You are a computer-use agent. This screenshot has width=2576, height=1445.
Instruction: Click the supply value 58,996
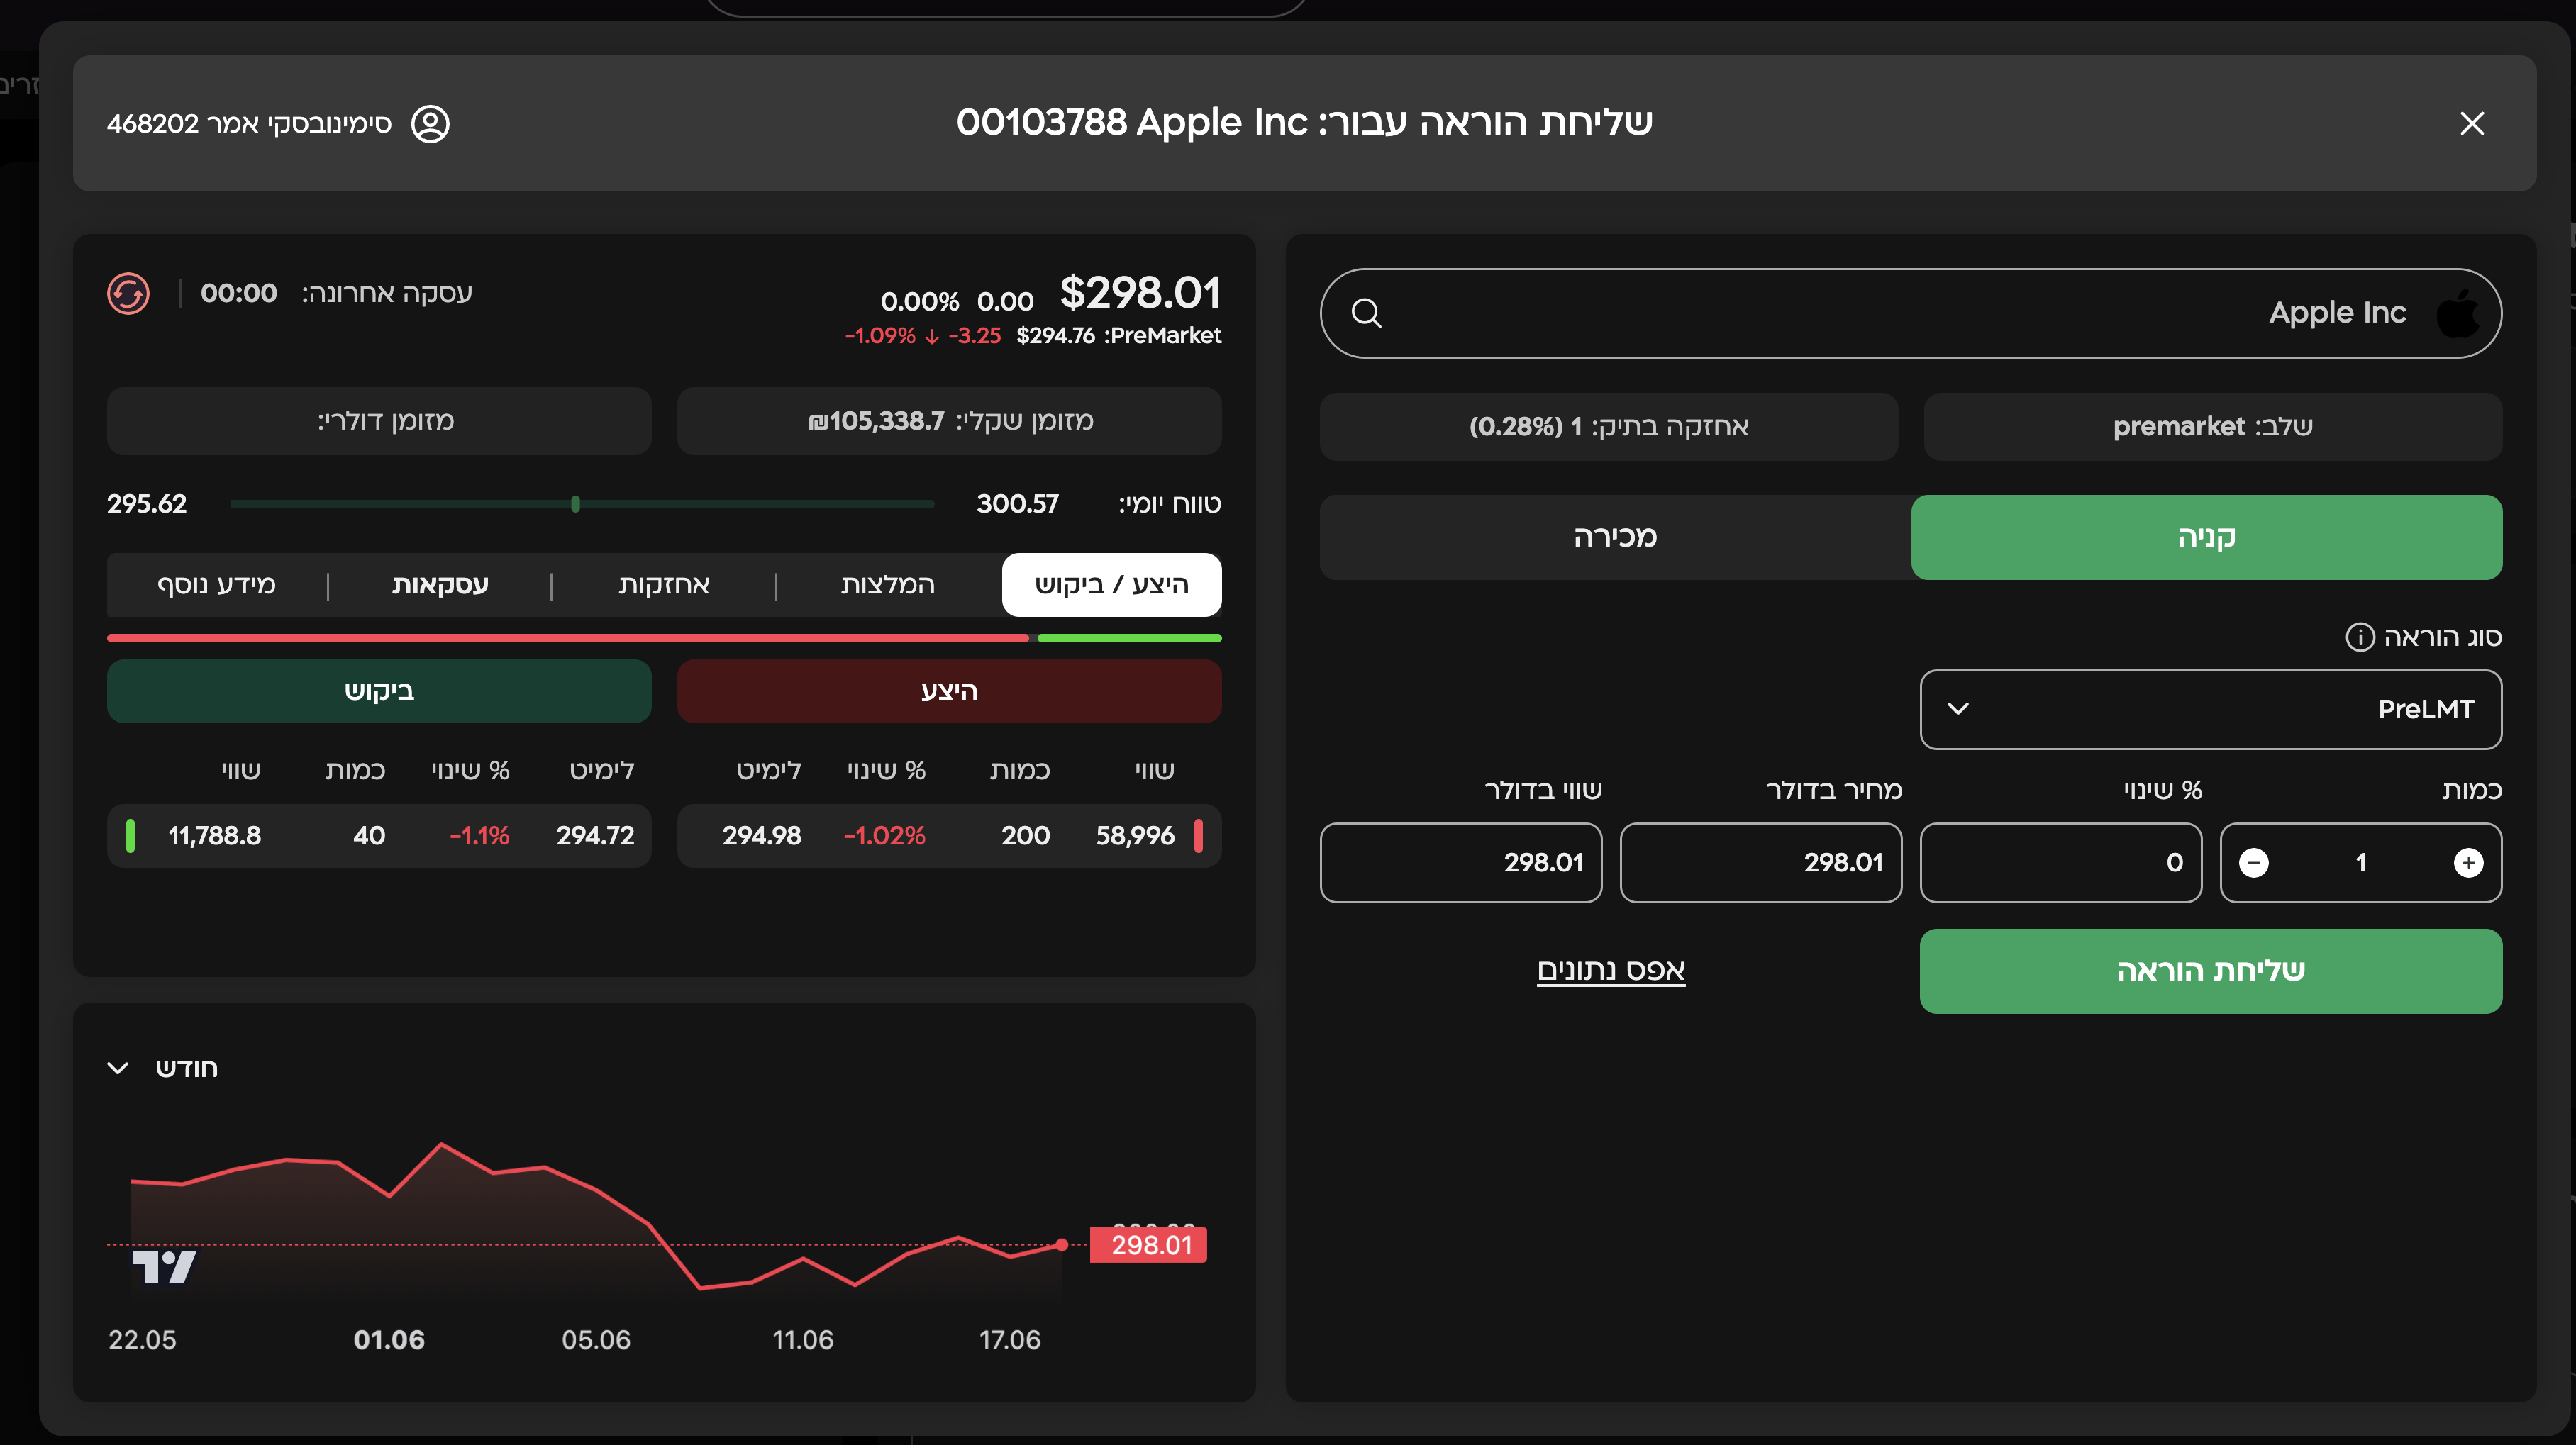coord(1135,836)
